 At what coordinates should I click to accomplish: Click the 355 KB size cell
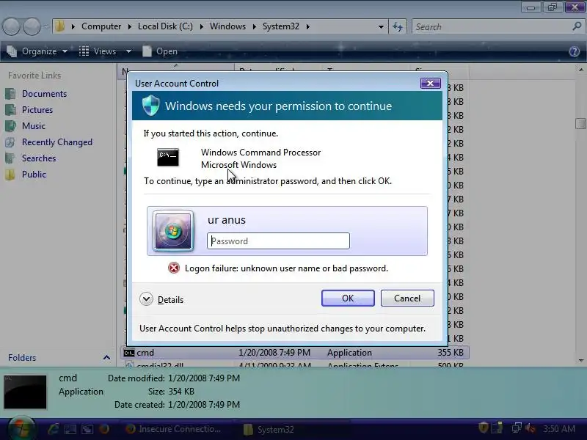451,353
